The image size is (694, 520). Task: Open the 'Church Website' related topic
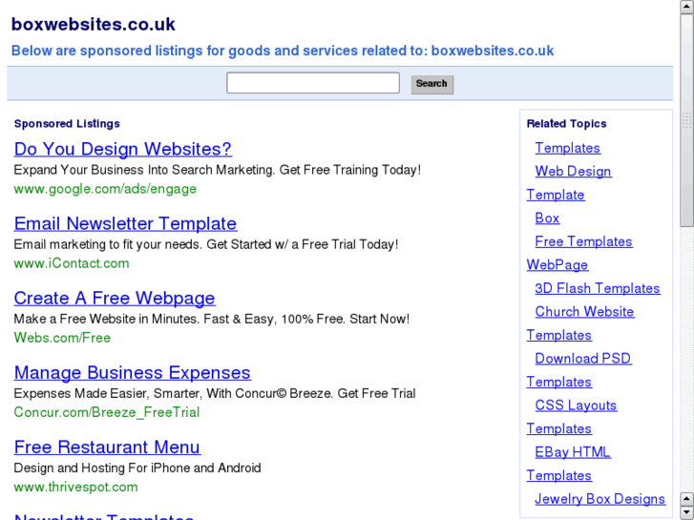(584, 312)
